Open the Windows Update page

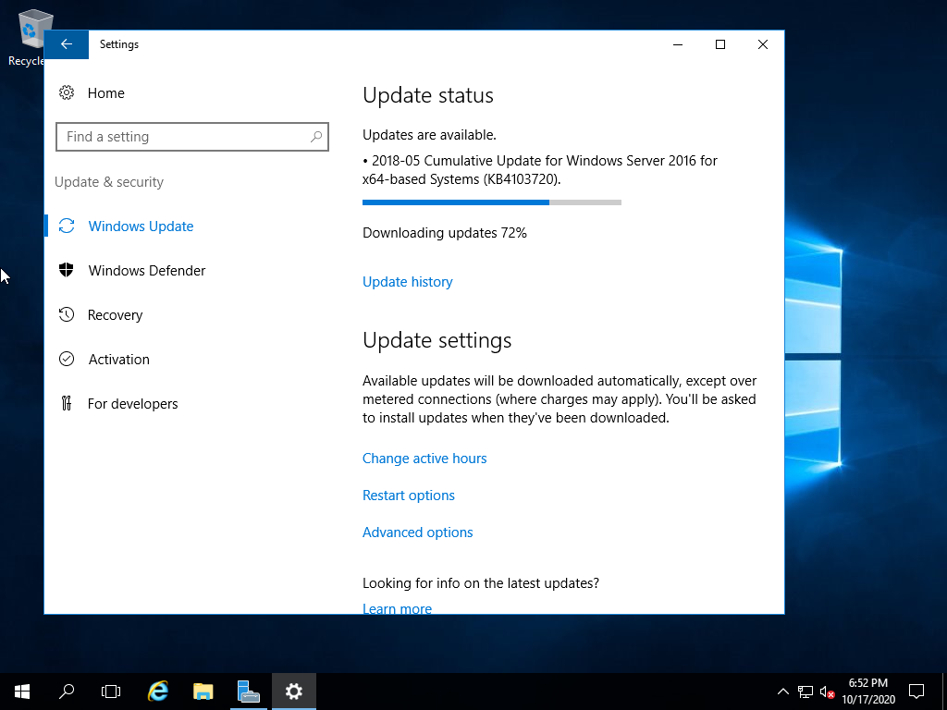(141, 226)
